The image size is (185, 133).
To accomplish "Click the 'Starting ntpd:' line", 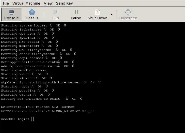I will pos(24,86).
